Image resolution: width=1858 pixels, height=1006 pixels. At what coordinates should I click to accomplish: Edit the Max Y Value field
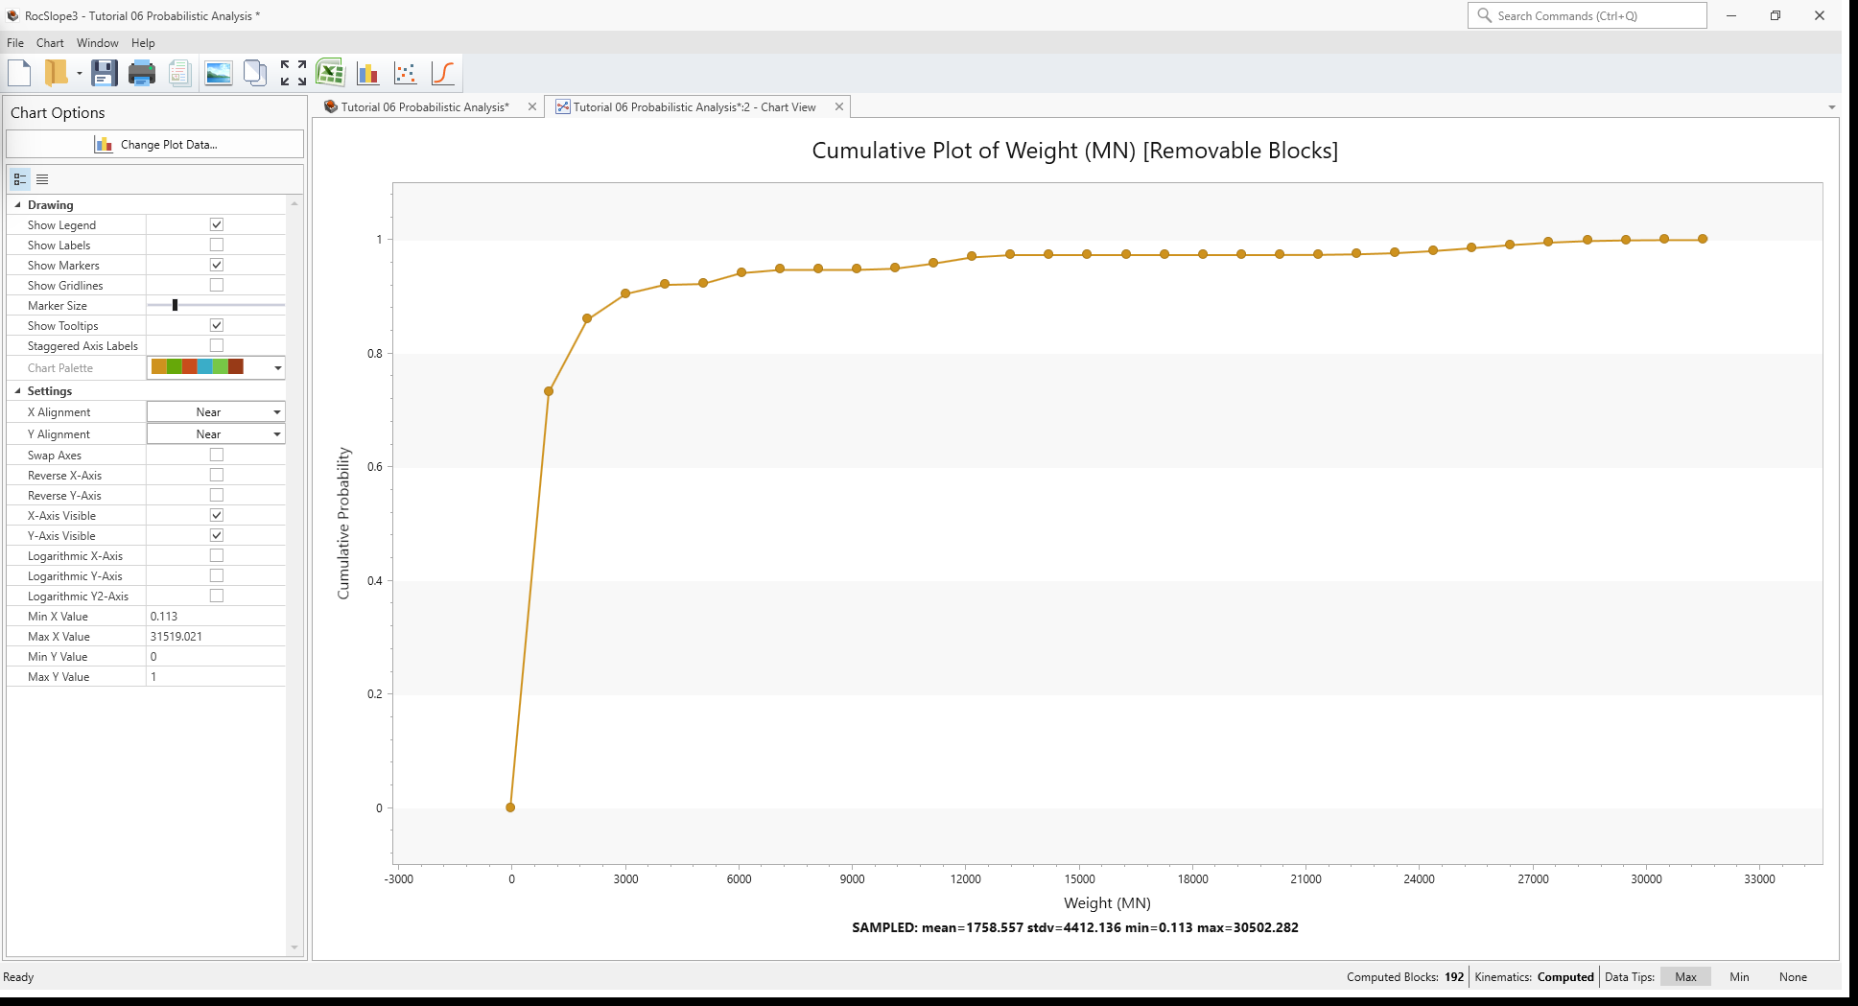[x=216, y=677]
